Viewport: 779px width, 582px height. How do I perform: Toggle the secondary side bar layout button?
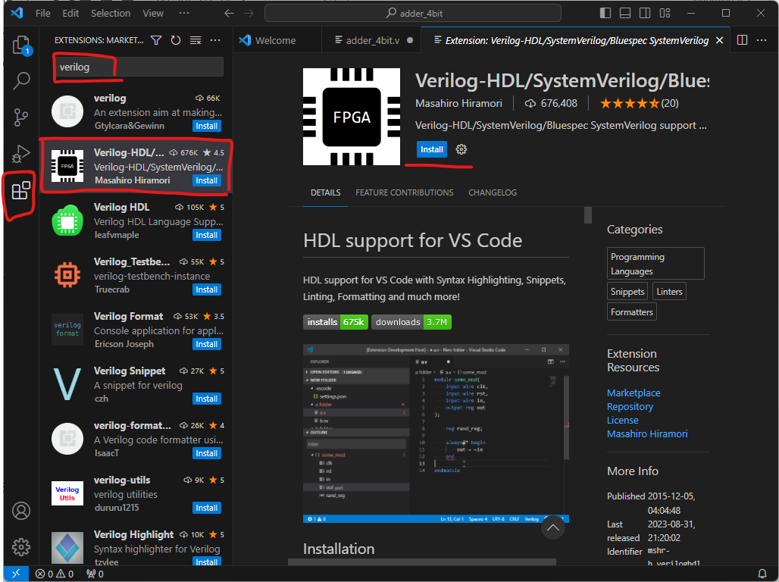644,14
